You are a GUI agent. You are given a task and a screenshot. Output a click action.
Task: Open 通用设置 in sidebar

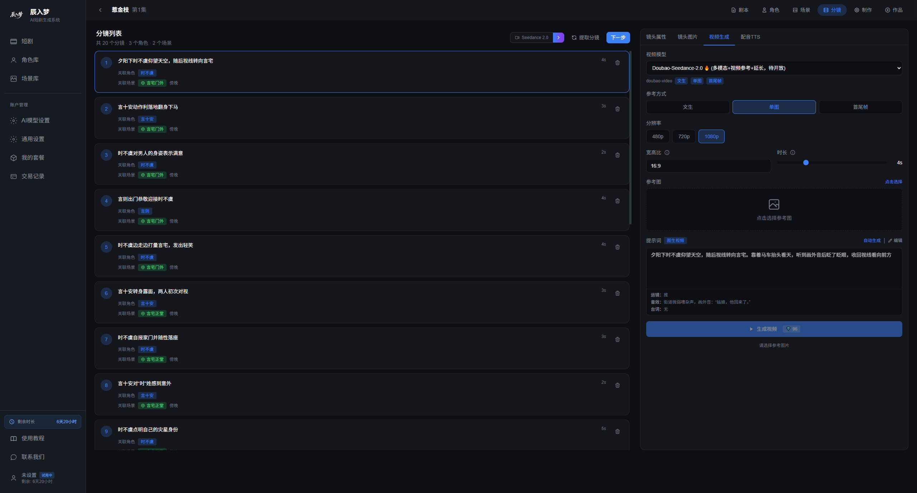43,139
